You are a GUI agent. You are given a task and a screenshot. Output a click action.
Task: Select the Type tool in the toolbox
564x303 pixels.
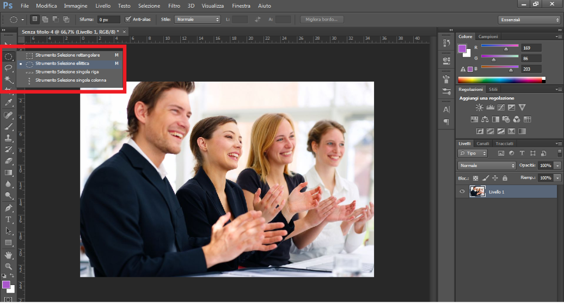(x=8, y=219)
